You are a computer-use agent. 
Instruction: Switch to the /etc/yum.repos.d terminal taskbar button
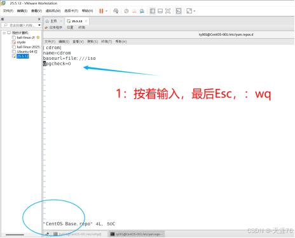[x=137, y=234]
